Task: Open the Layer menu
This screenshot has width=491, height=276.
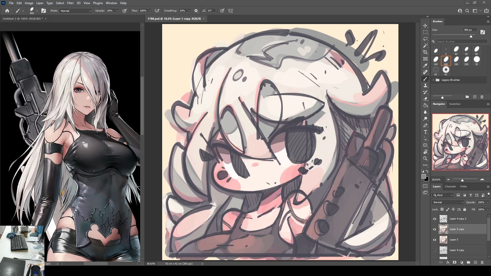Action: (x=40, y=3)
